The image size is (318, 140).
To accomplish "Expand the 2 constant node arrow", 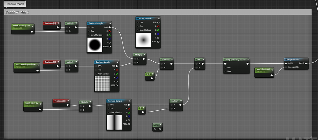I will pyautogui.click(x=143, y=108).
